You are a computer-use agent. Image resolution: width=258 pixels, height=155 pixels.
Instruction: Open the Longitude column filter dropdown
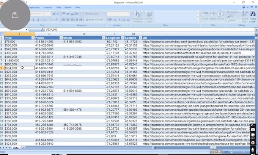(x=123, y=38)
